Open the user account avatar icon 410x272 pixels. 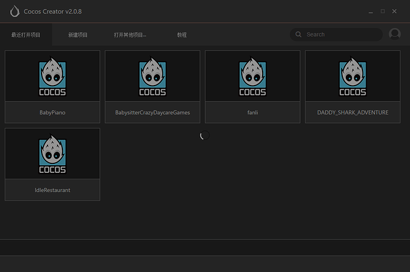coord(395,34)
